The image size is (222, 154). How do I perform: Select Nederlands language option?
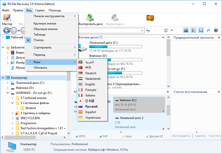(x=92, y=79)
